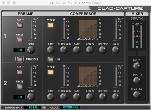Click channel 2 compressor curve graph

point(88,76)
